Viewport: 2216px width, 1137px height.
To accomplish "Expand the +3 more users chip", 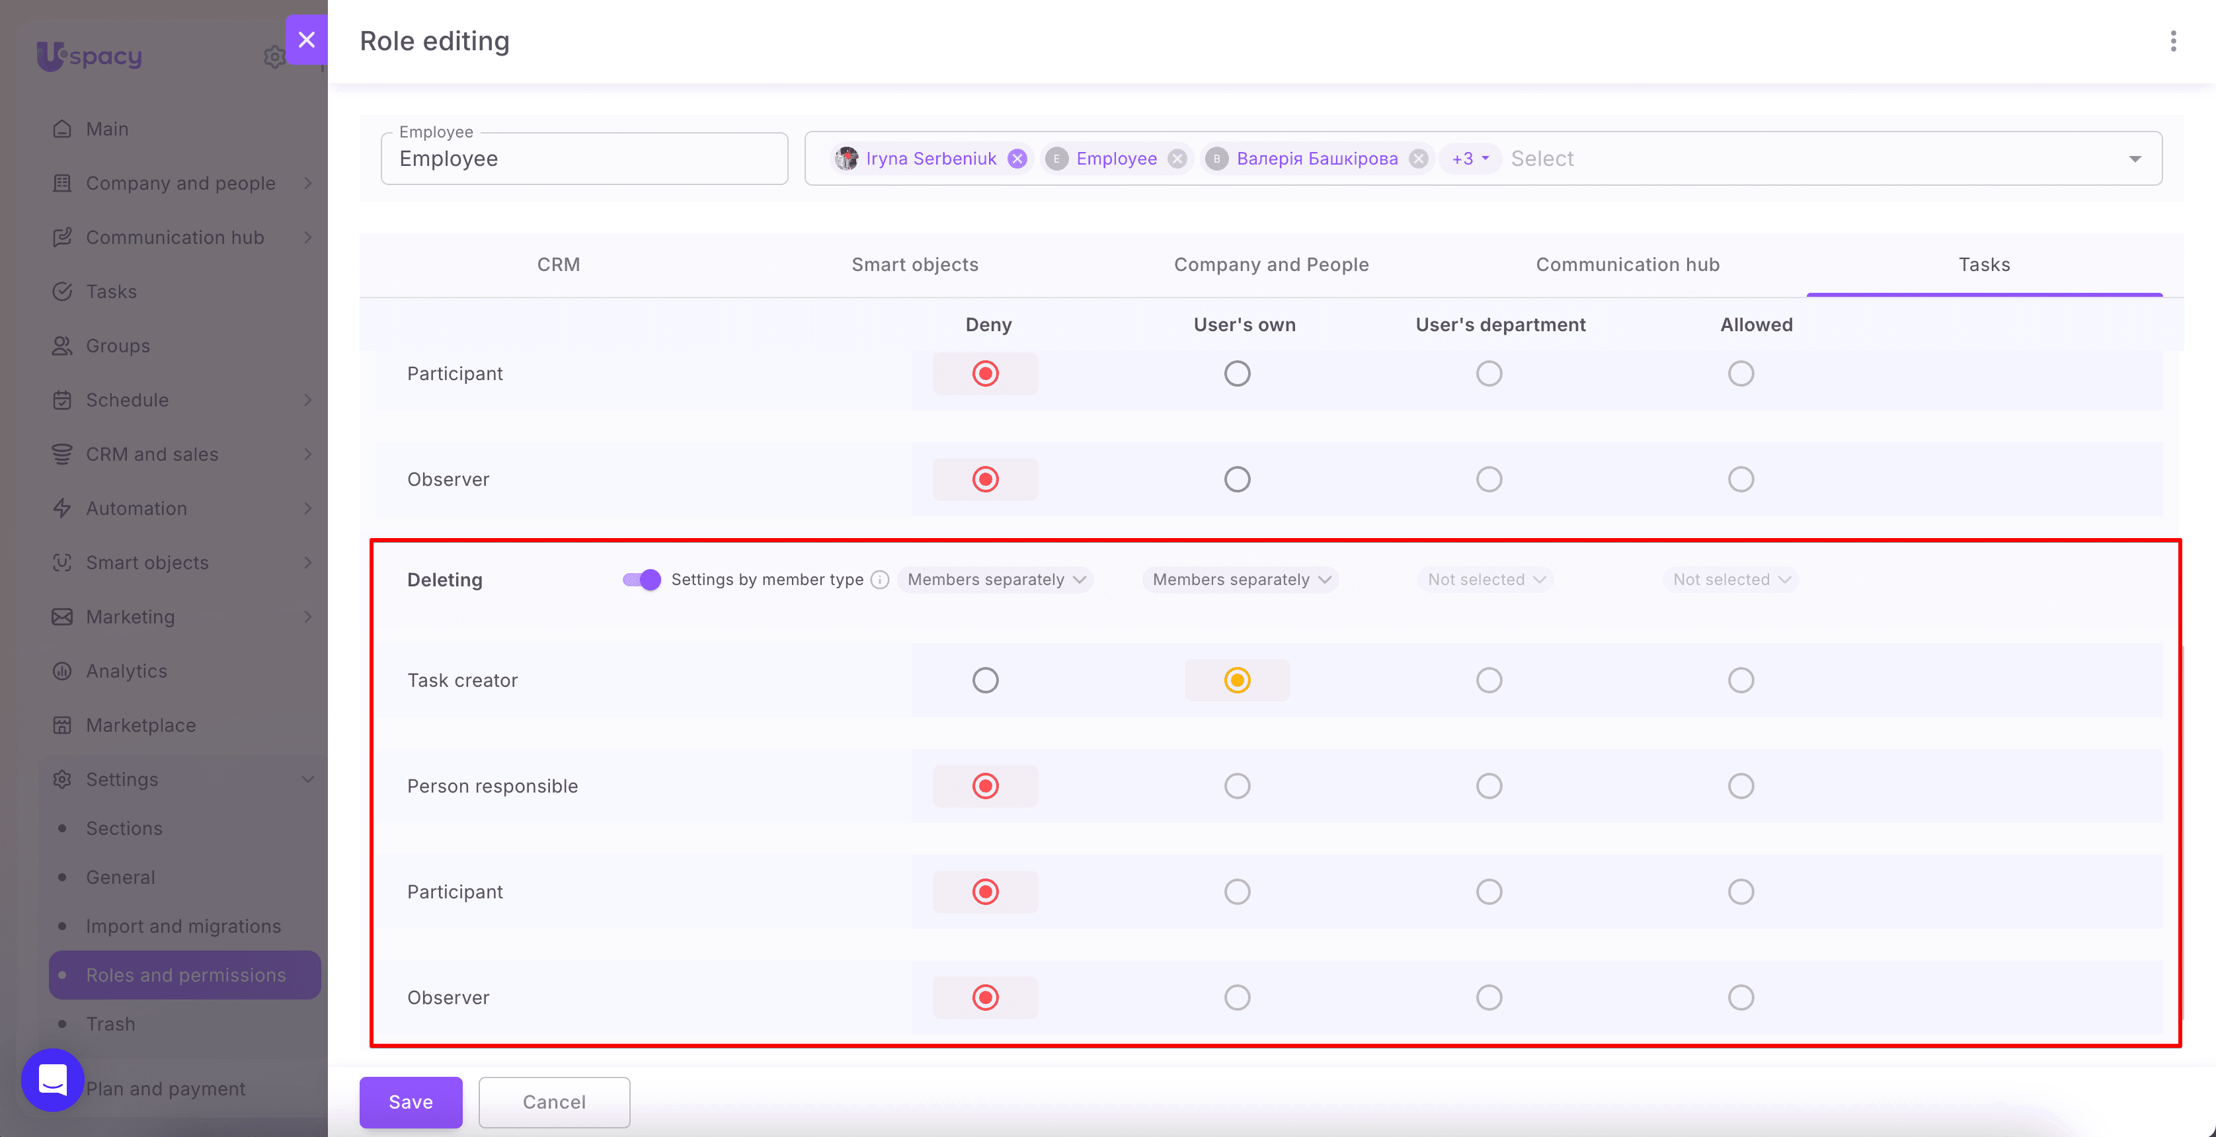I will [x=1470, y=158].
